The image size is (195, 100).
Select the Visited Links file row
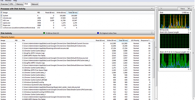(76, 46)
